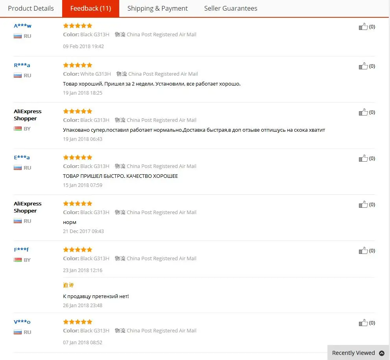Open reviewer F***f profile
Image resolution: width=390 pixels, height=360 pixels.
point(21,250)
